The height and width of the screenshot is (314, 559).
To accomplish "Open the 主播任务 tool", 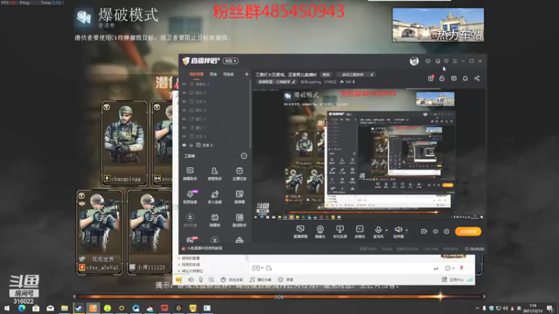I will tap(239, 174).
